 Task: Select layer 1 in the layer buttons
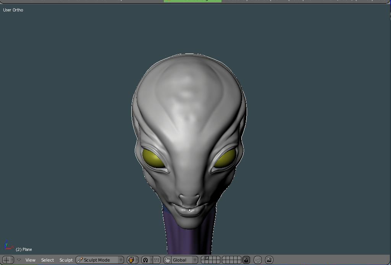pos(203,258)
